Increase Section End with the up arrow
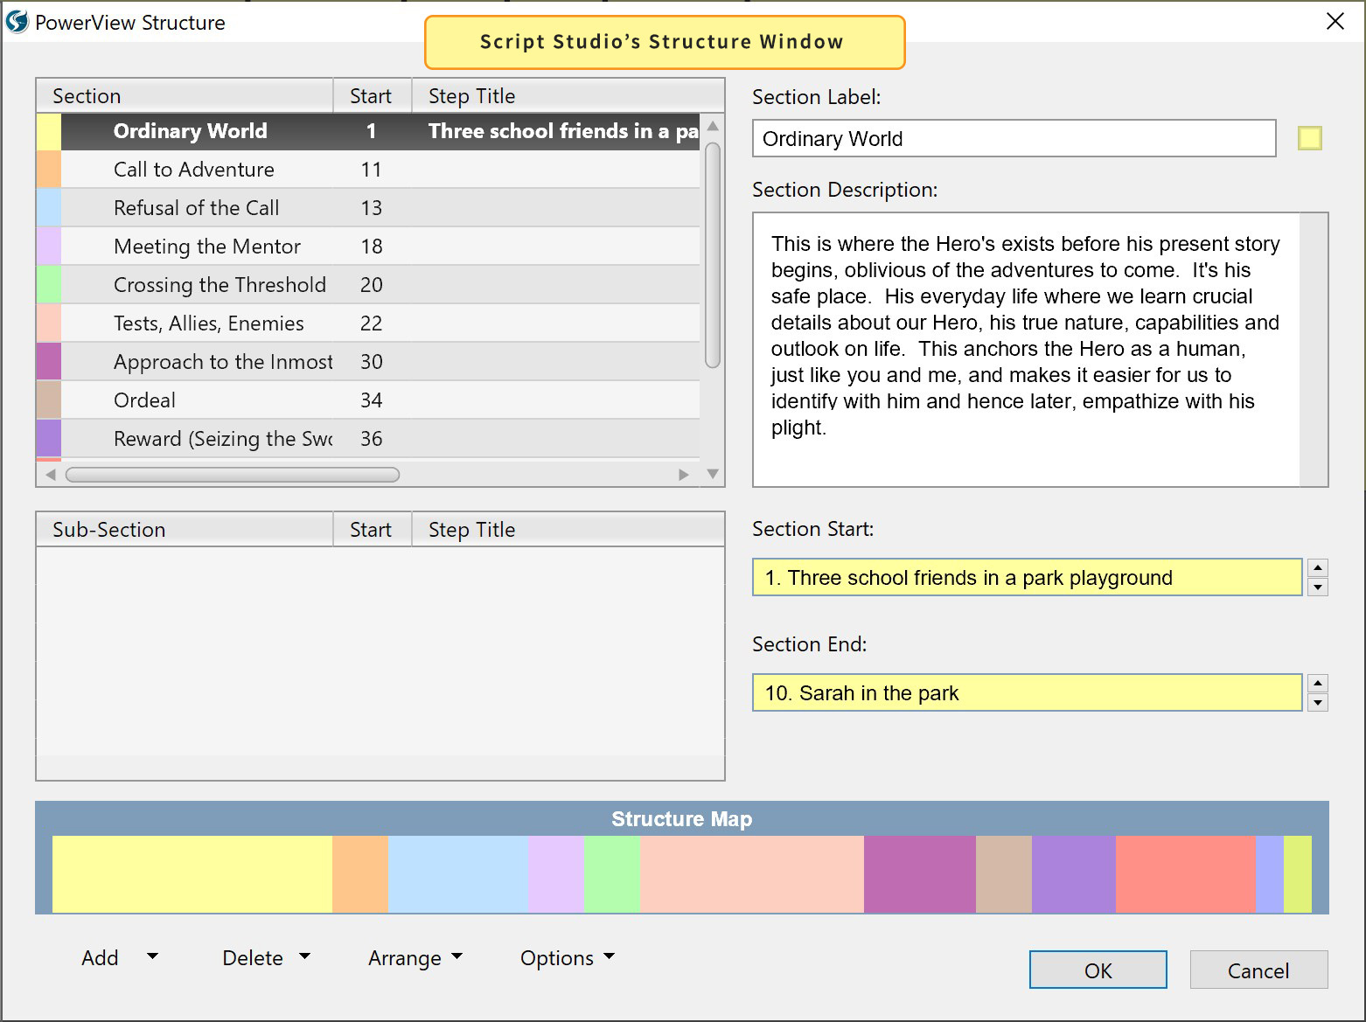Screen dimensions: 1366x1022 (1318, 683)
